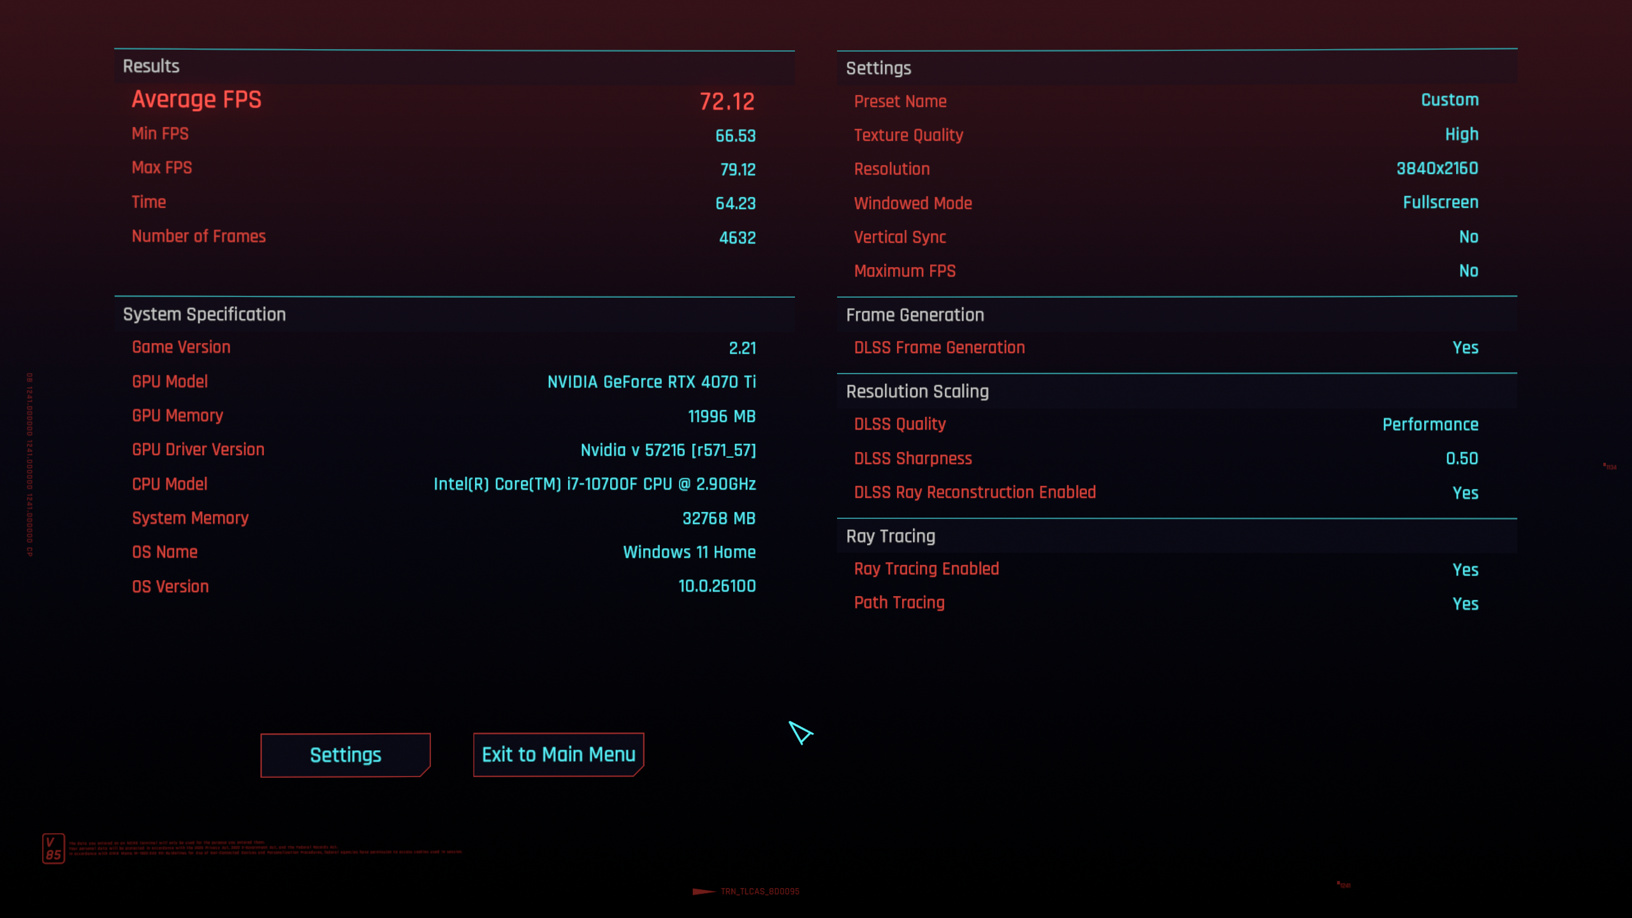Screen dimensions: 1632x918
Task: Click the Settings section header on right
Action: (878, 68)
